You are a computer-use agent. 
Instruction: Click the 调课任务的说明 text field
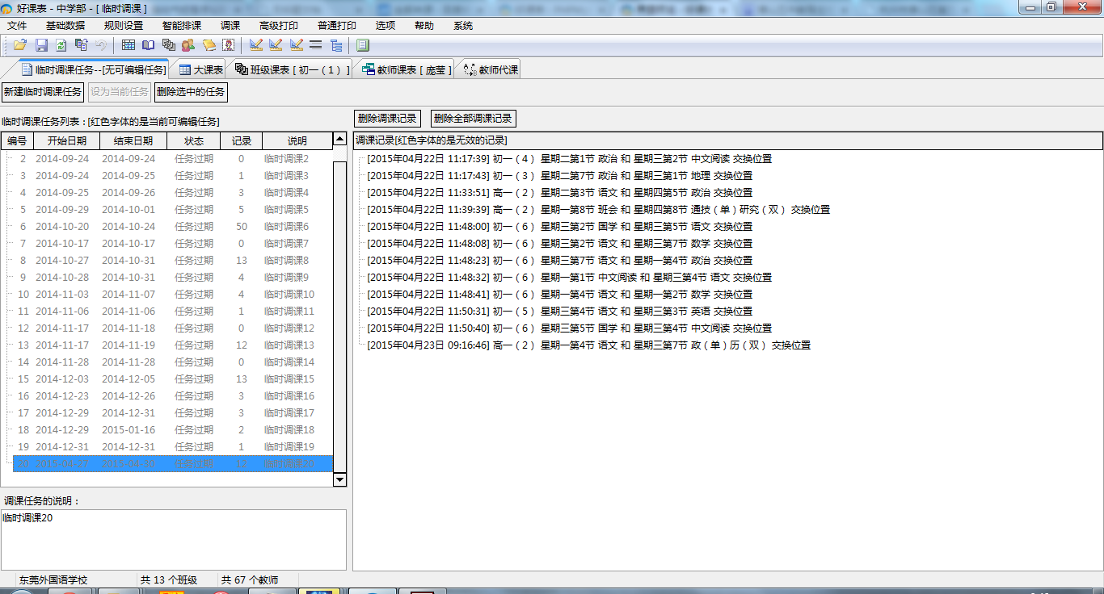[x=173, y=539]
